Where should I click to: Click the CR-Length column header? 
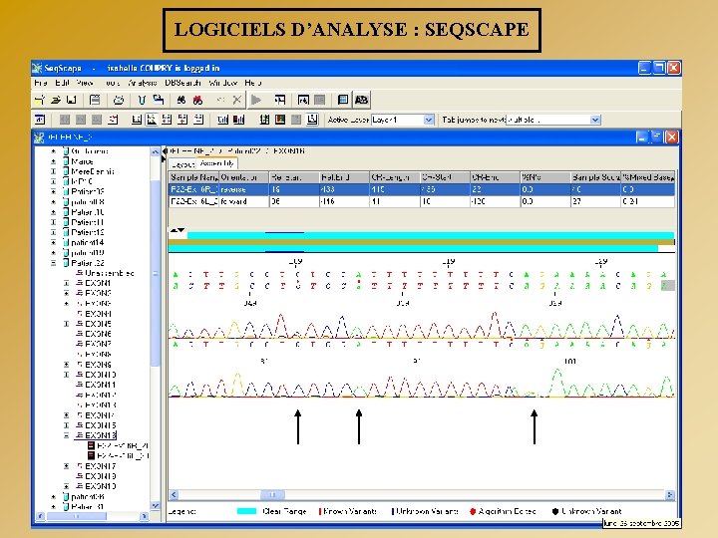tap(394, 177)
